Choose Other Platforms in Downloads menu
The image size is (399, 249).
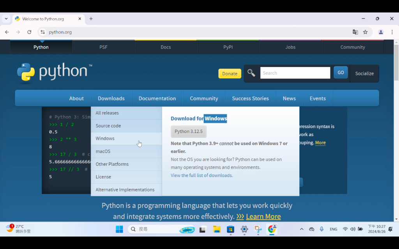(126, 164)
